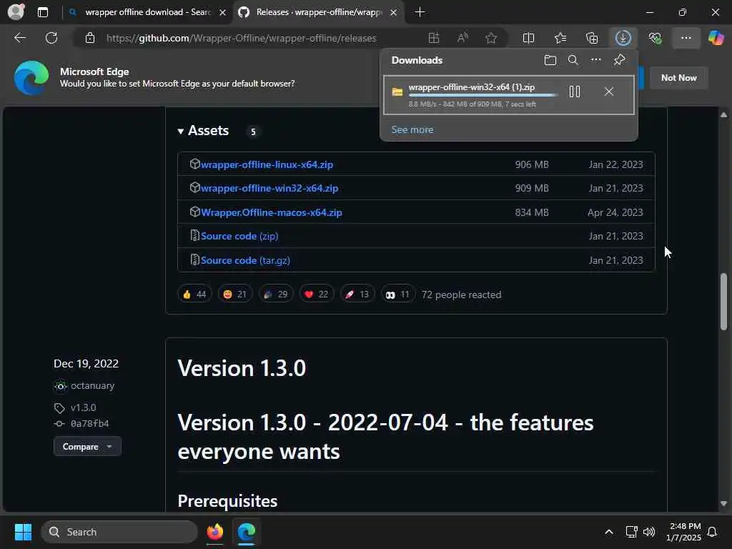This screenshot has height=549, width=732.
Task: Open the app available icon in address bar
Action: pyautogui.click(x=434, y=38)
